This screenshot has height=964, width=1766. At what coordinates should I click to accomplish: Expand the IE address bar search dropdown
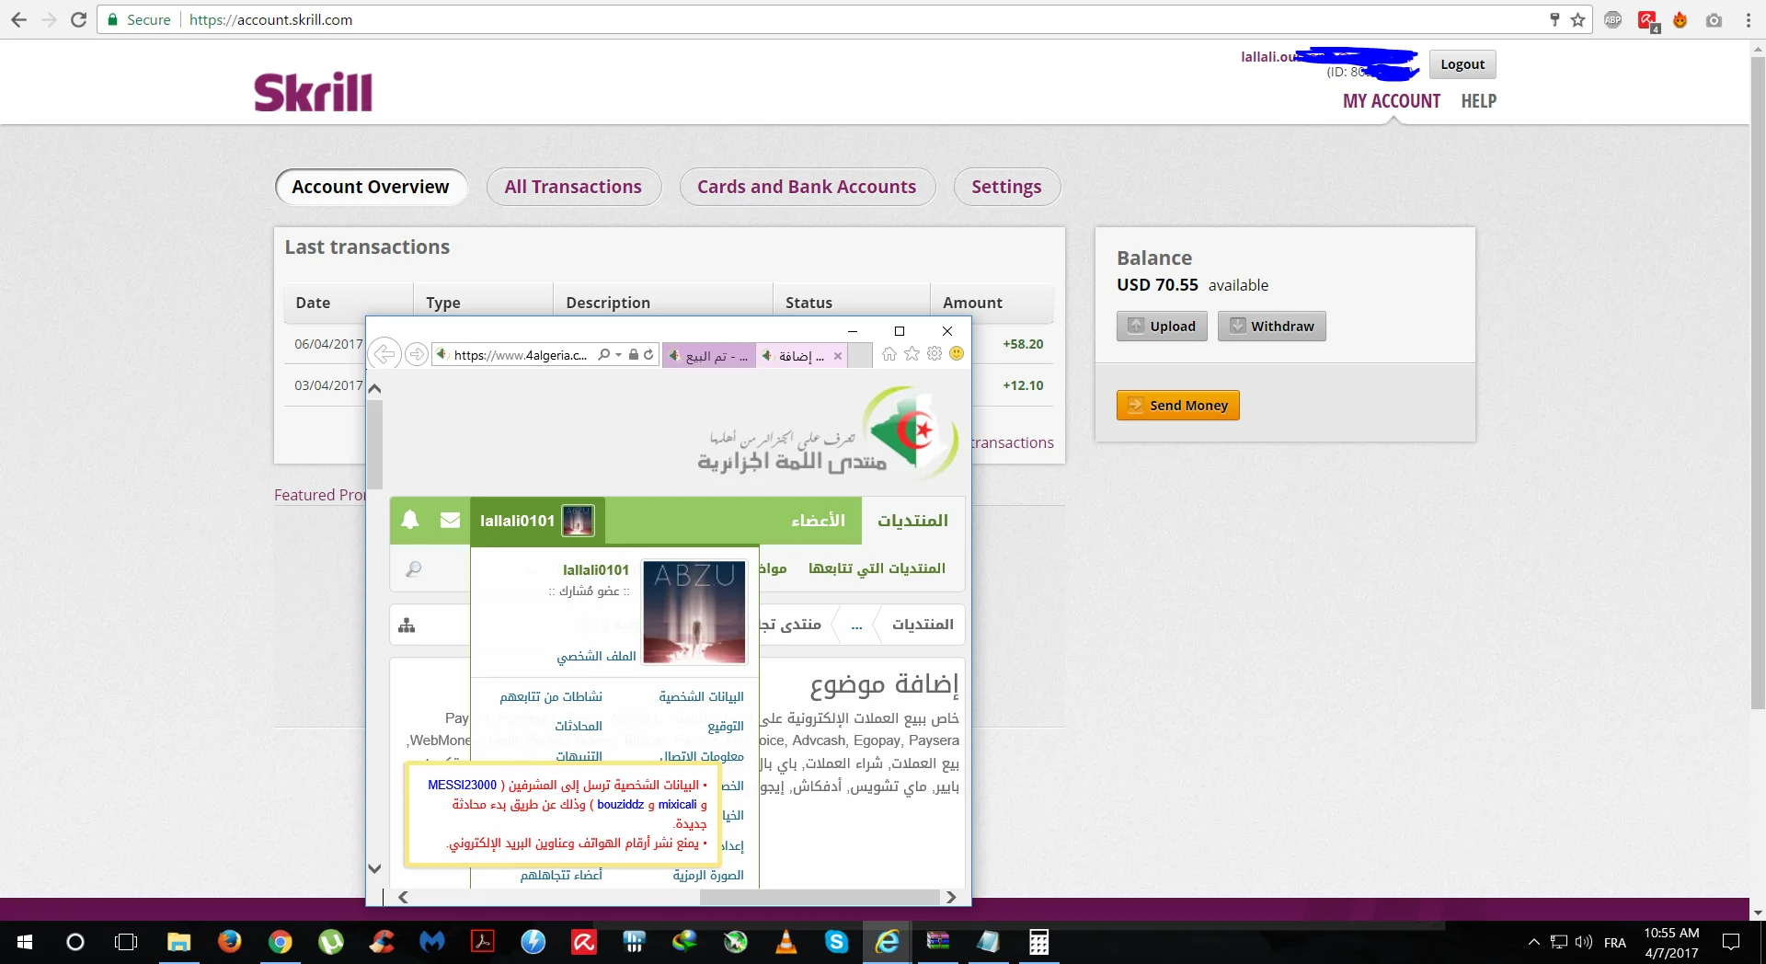[x=619, y=355]
